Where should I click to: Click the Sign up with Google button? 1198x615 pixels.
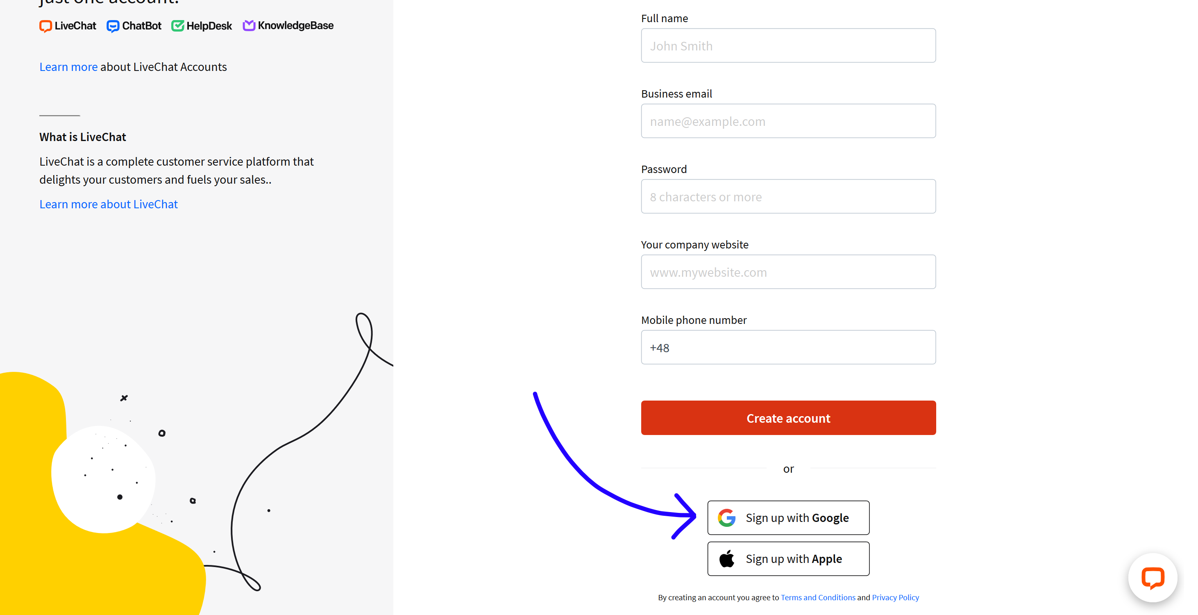(x=788, y=518)
